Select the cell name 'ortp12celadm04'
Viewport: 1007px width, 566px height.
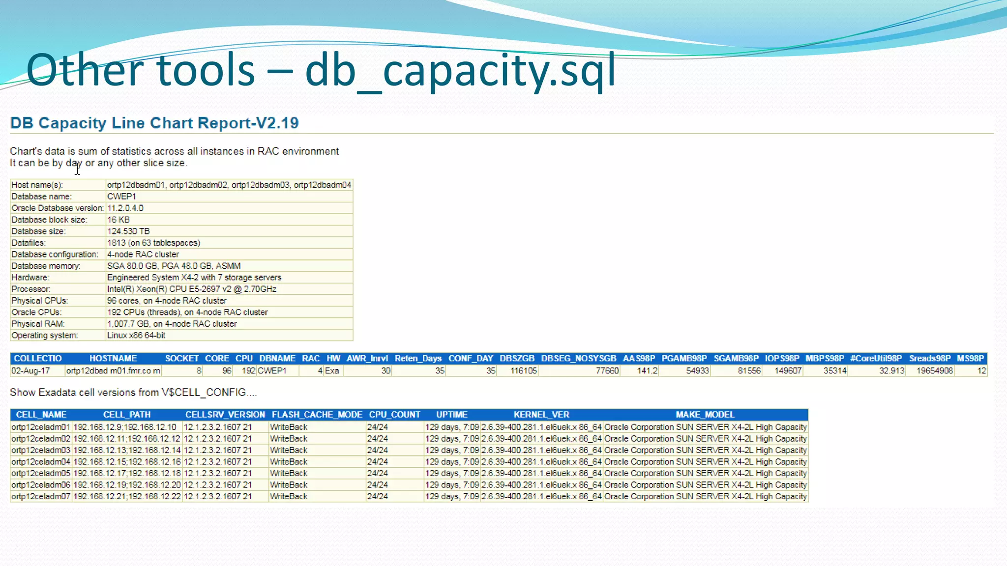coord(41,461)
